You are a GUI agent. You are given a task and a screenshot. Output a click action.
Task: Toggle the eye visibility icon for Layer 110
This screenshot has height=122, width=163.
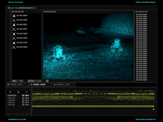pos(26,96)
